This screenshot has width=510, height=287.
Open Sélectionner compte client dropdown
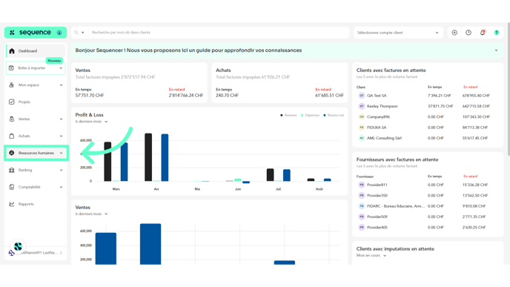398,33
